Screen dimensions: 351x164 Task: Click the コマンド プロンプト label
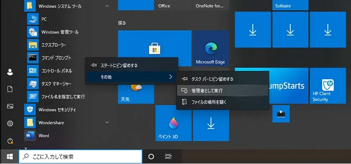coord(57,58)
